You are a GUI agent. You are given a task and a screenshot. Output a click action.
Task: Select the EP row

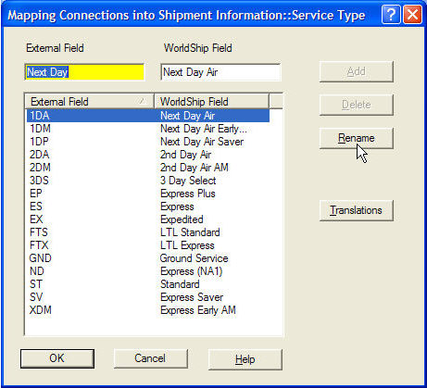point(148,194)
